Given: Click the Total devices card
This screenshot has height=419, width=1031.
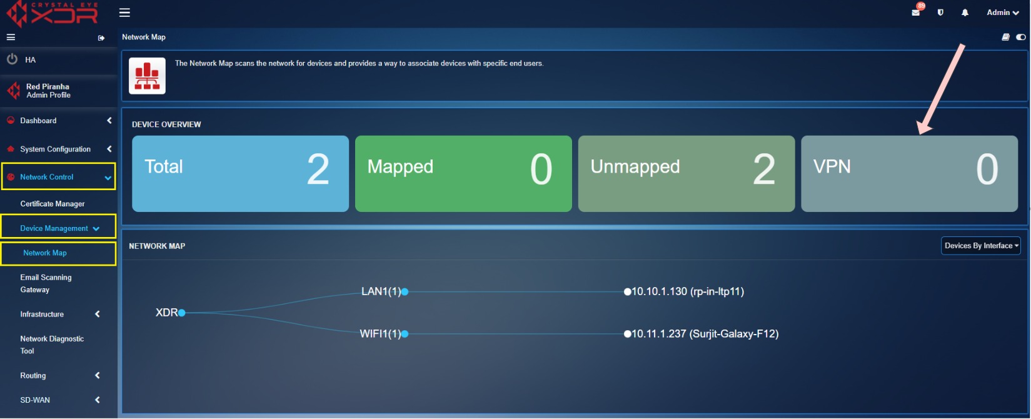Looking at the screenshot, I should 240,173.
